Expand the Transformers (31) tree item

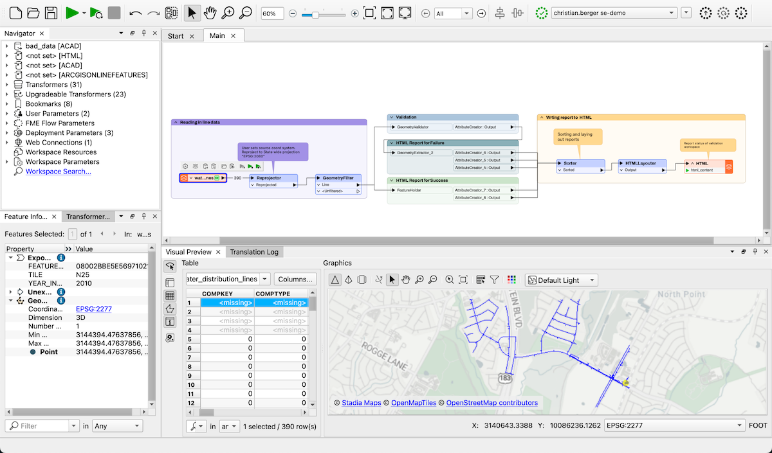[x=6, y=84]
